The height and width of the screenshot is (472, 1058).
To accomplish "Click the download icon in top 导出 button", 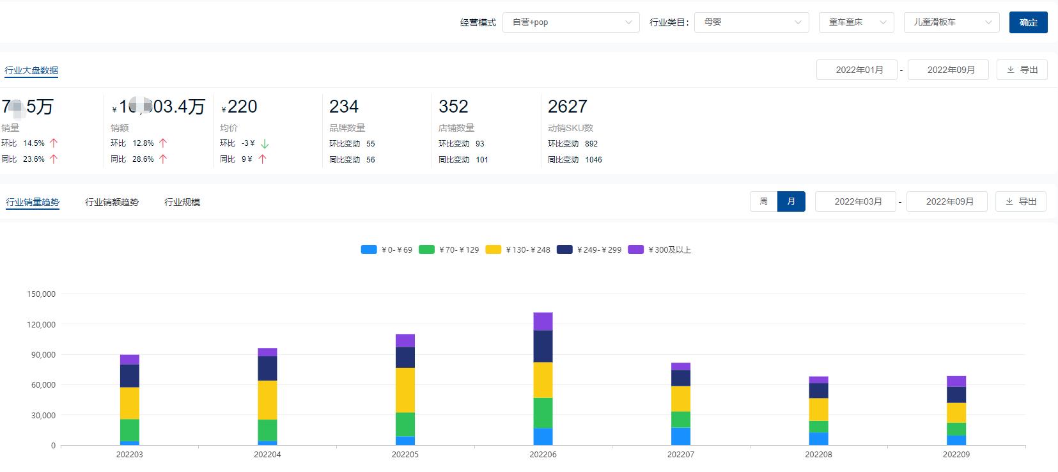I will pos(1011,70).
